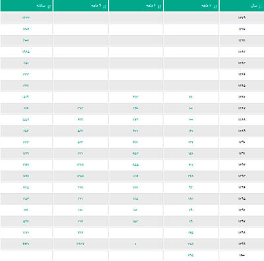264x261 pixels.
Task: Click the 3-month (۳ ماهه) value for year ۱۴۰۰
Action: [191, 255]
